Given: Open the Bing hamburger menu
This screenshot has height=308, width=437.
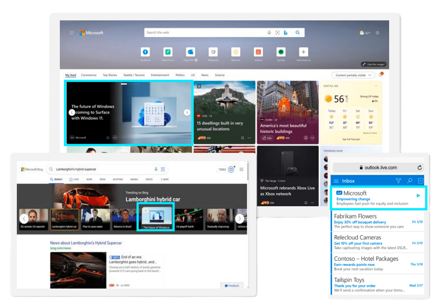Looking at the screenshot, I should coord(242,169).
